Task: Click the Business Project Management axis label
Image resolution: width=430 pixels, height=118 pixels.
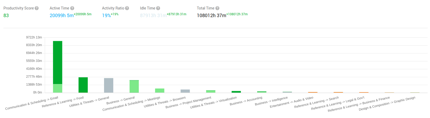Action: coord(188,102)
